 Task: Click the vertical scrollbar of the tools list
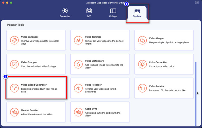tap(196, 94)
